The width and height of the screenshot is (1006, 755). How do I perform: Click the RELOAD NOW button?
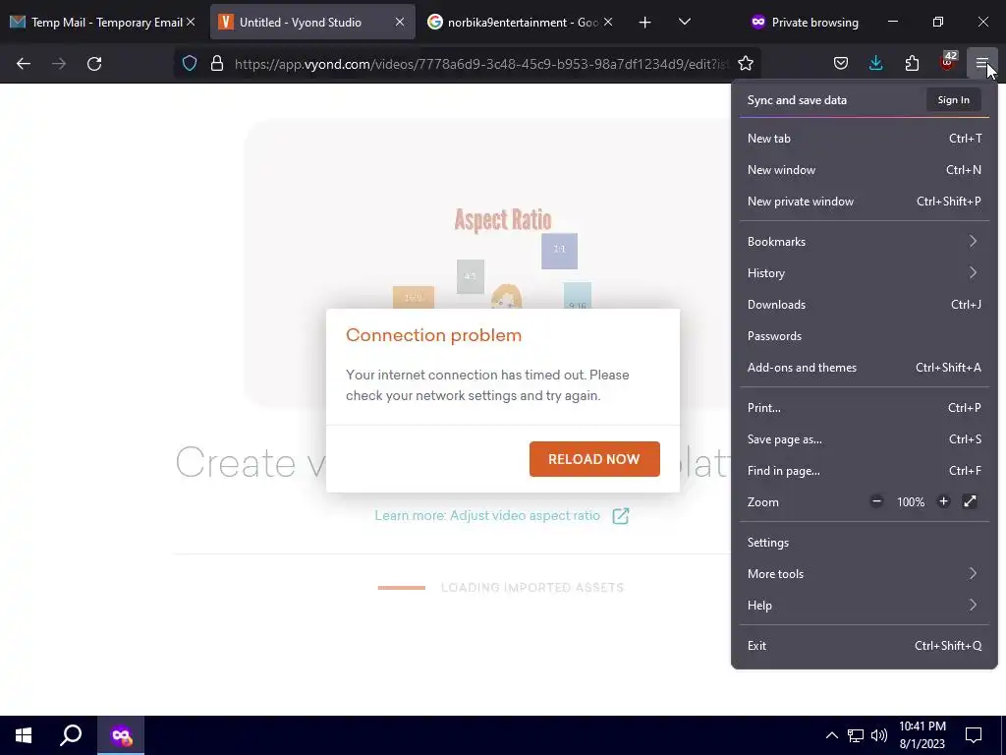[594, 459]
